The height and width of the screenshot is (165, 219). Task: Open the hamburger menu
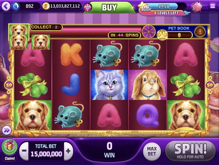click(213, 6)
